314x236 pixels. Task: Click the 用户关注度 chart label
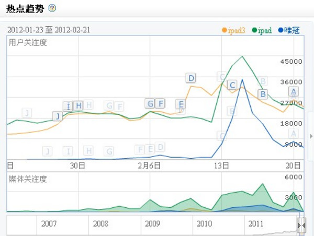28,43
